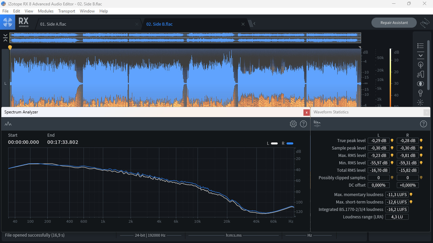This screenshot has width=433, height=243.
Task: Click the Repair Assistant button
Action: tap(394, 23)
